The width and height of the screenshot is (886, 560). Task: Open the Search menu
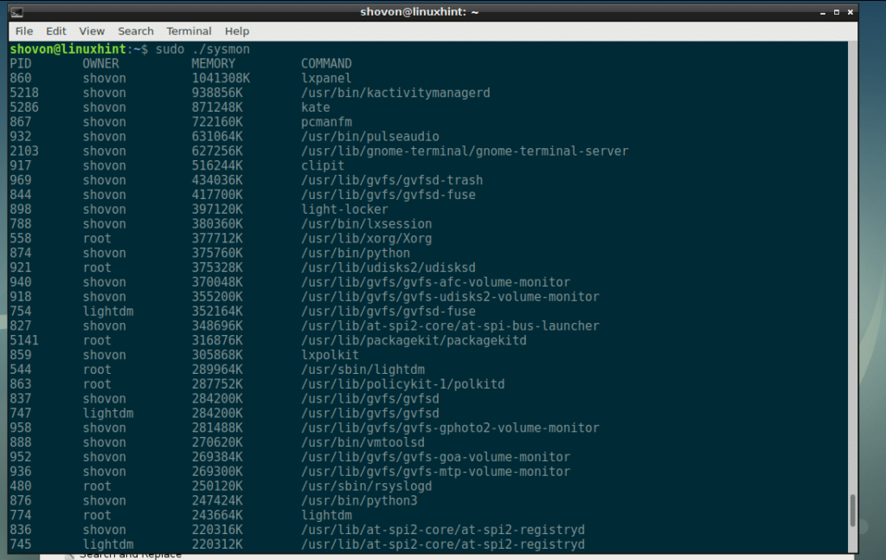coord(136,31)
